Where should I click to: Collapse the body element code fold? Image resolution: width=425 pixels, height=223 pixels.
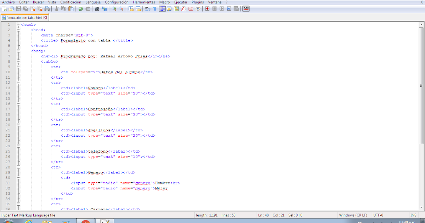pyautogui.click(x=18, y=51)
